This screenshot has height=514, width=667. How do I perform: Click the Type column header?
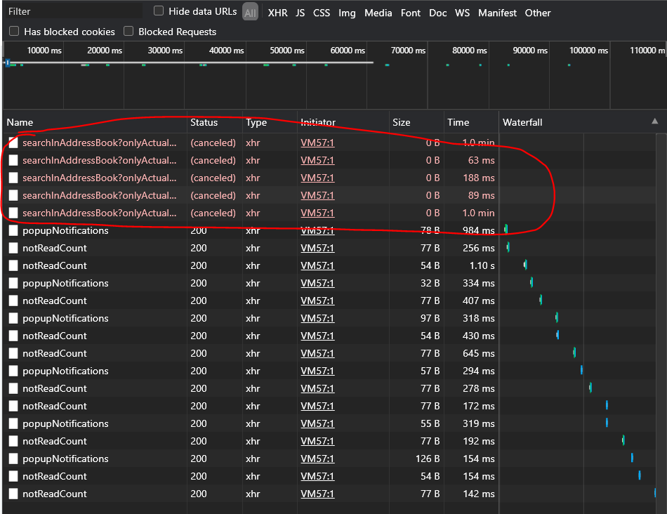pyautogui.click(x=270, y=123)
